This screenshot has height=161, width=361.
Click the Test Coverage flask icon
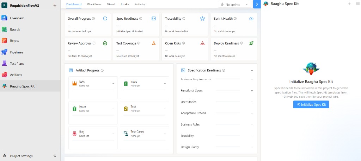[x=154, y=43]
